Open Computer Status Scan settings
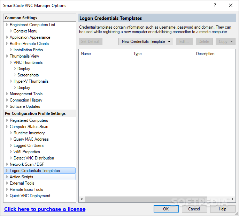Screen dimensions: 239x216 tap(29, 127)
